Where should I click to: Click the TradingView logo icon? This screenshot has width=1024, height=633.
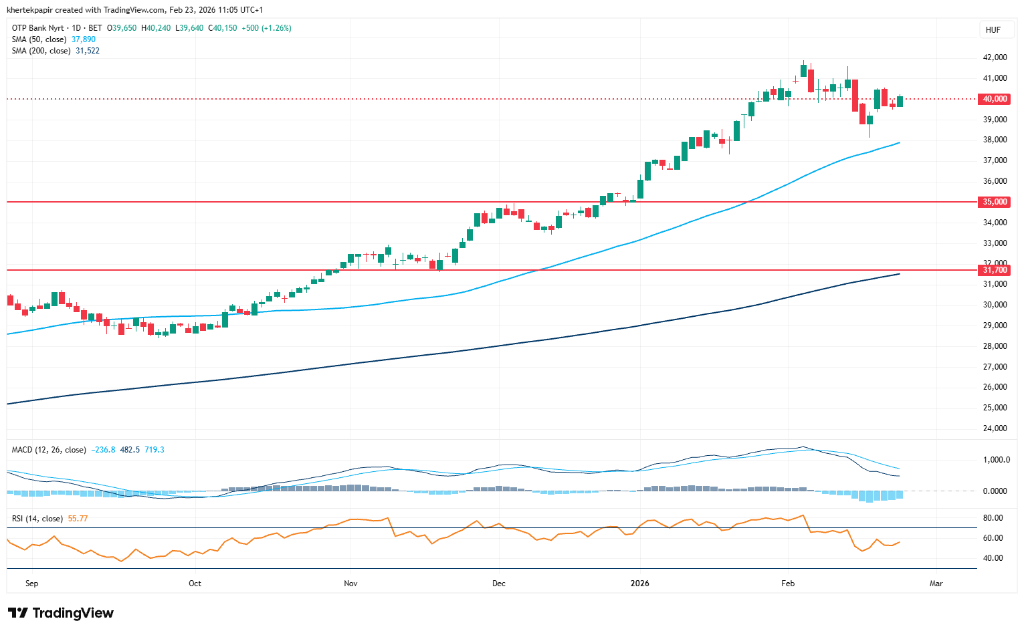pyautogui.click(x=18, y=613)
